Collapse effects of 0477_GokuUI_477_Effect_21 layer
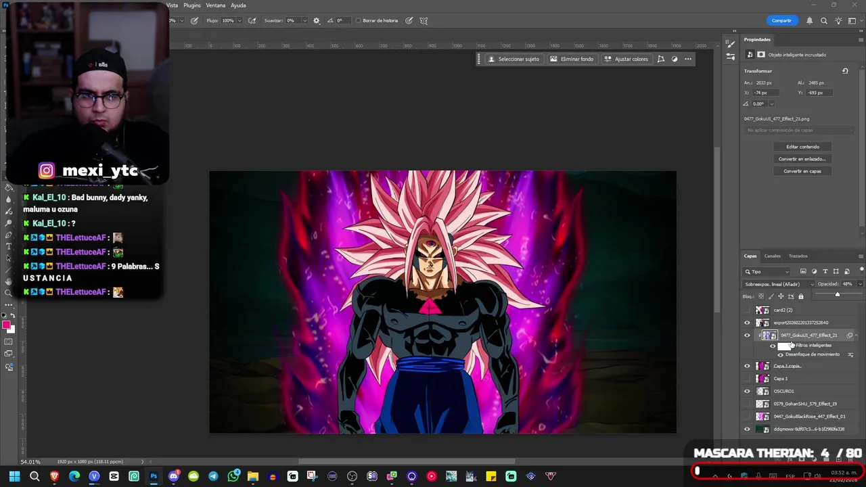This screenshot has width=866, height=487. [857, 335]
